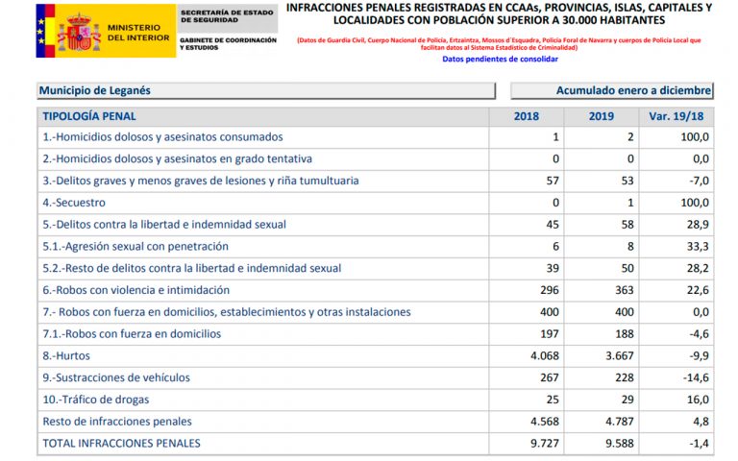Image resolution: width=738 pixels, height=461 pixels.
Task: Click the variation value 33,3
Action: coord(698,247)
